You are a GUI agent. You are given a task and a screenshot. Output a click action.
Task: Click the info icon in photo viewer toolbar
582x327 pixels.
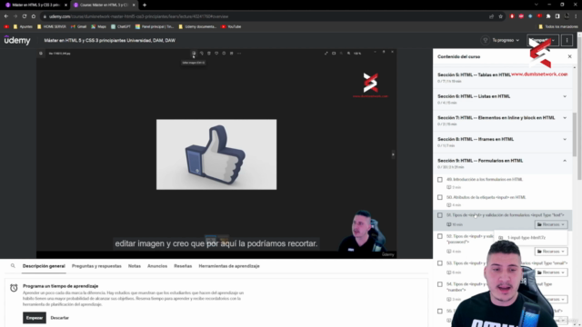coord(224,54)
